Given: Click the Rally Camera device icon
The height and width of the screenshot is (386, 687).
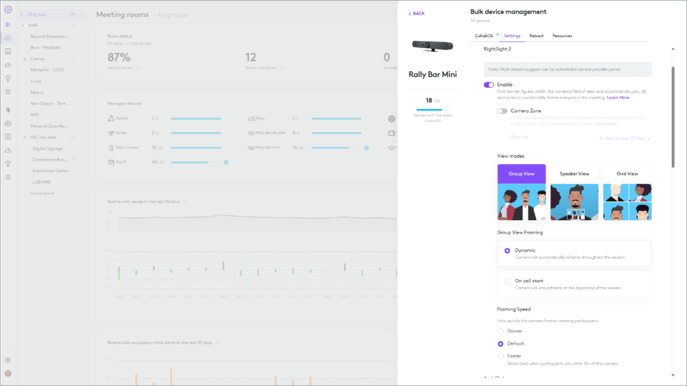Looking at the screenshot, I should click(111, 147).
